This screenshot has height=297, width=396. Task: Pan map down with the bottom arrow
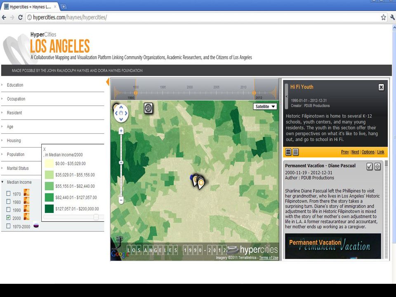click(x=121, y=119)
